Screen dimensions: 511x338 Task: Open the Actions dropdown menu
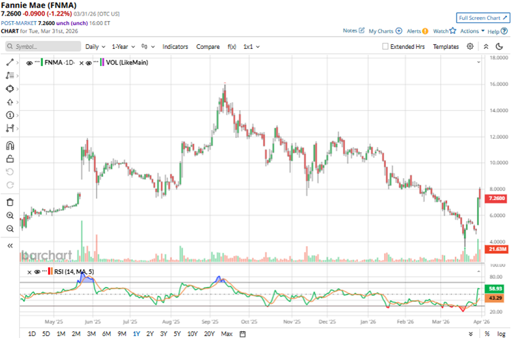pyautogui.click(x=472, y=31)
